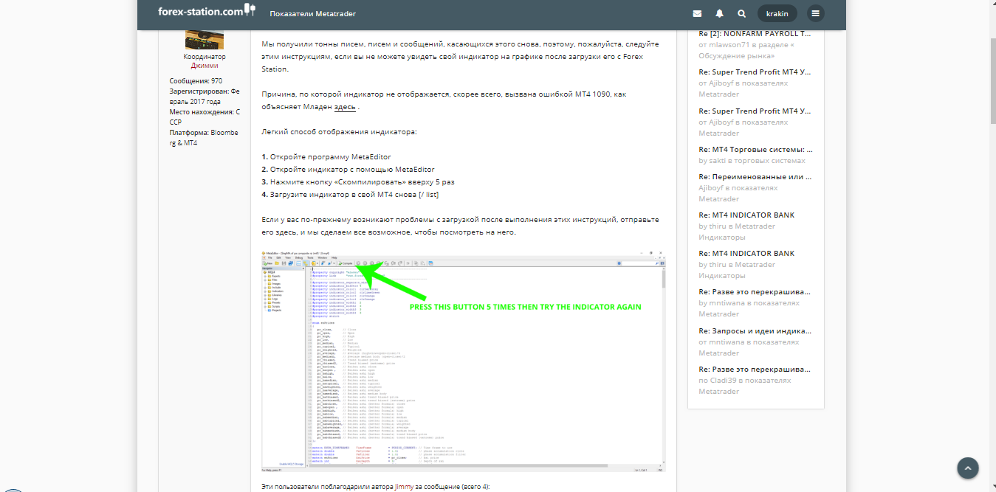
Task: Select the text Сообщения: 970
Action: pyautogui.click(x=196, y=81)
